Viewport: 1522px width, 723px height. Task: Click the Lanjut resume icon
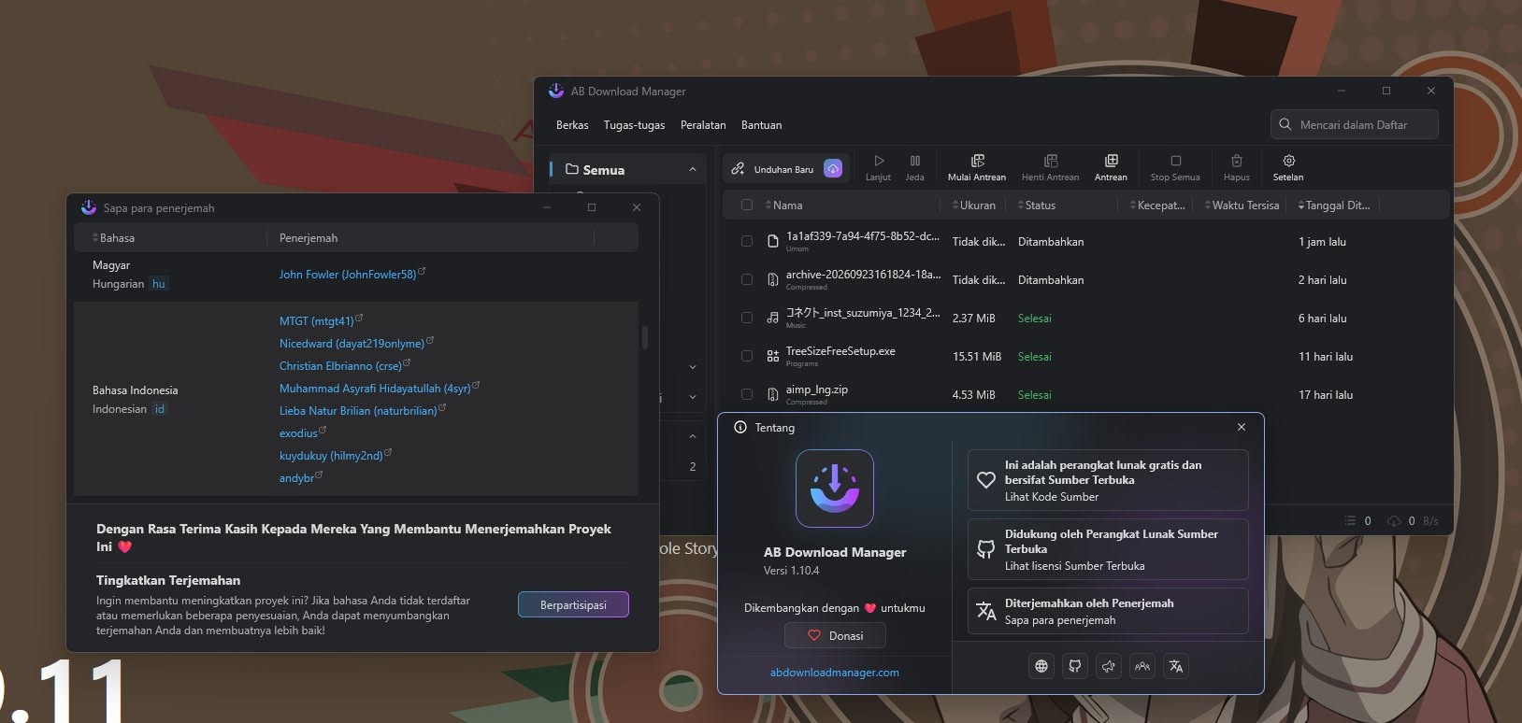(x=878, y=167)
